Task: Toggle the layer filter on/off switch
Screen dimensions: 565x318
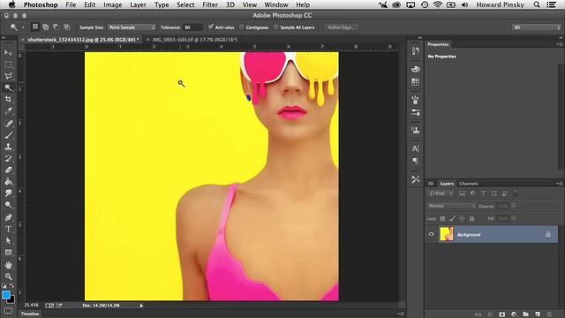Action: [x=516, y=193]
